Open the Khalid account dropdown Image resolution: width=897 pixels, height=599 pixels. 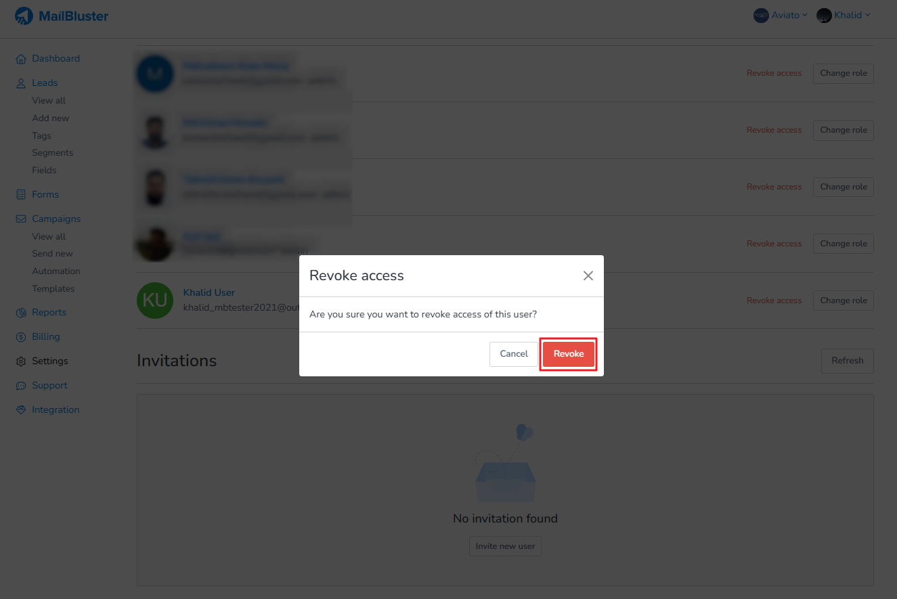coord(844,15)
